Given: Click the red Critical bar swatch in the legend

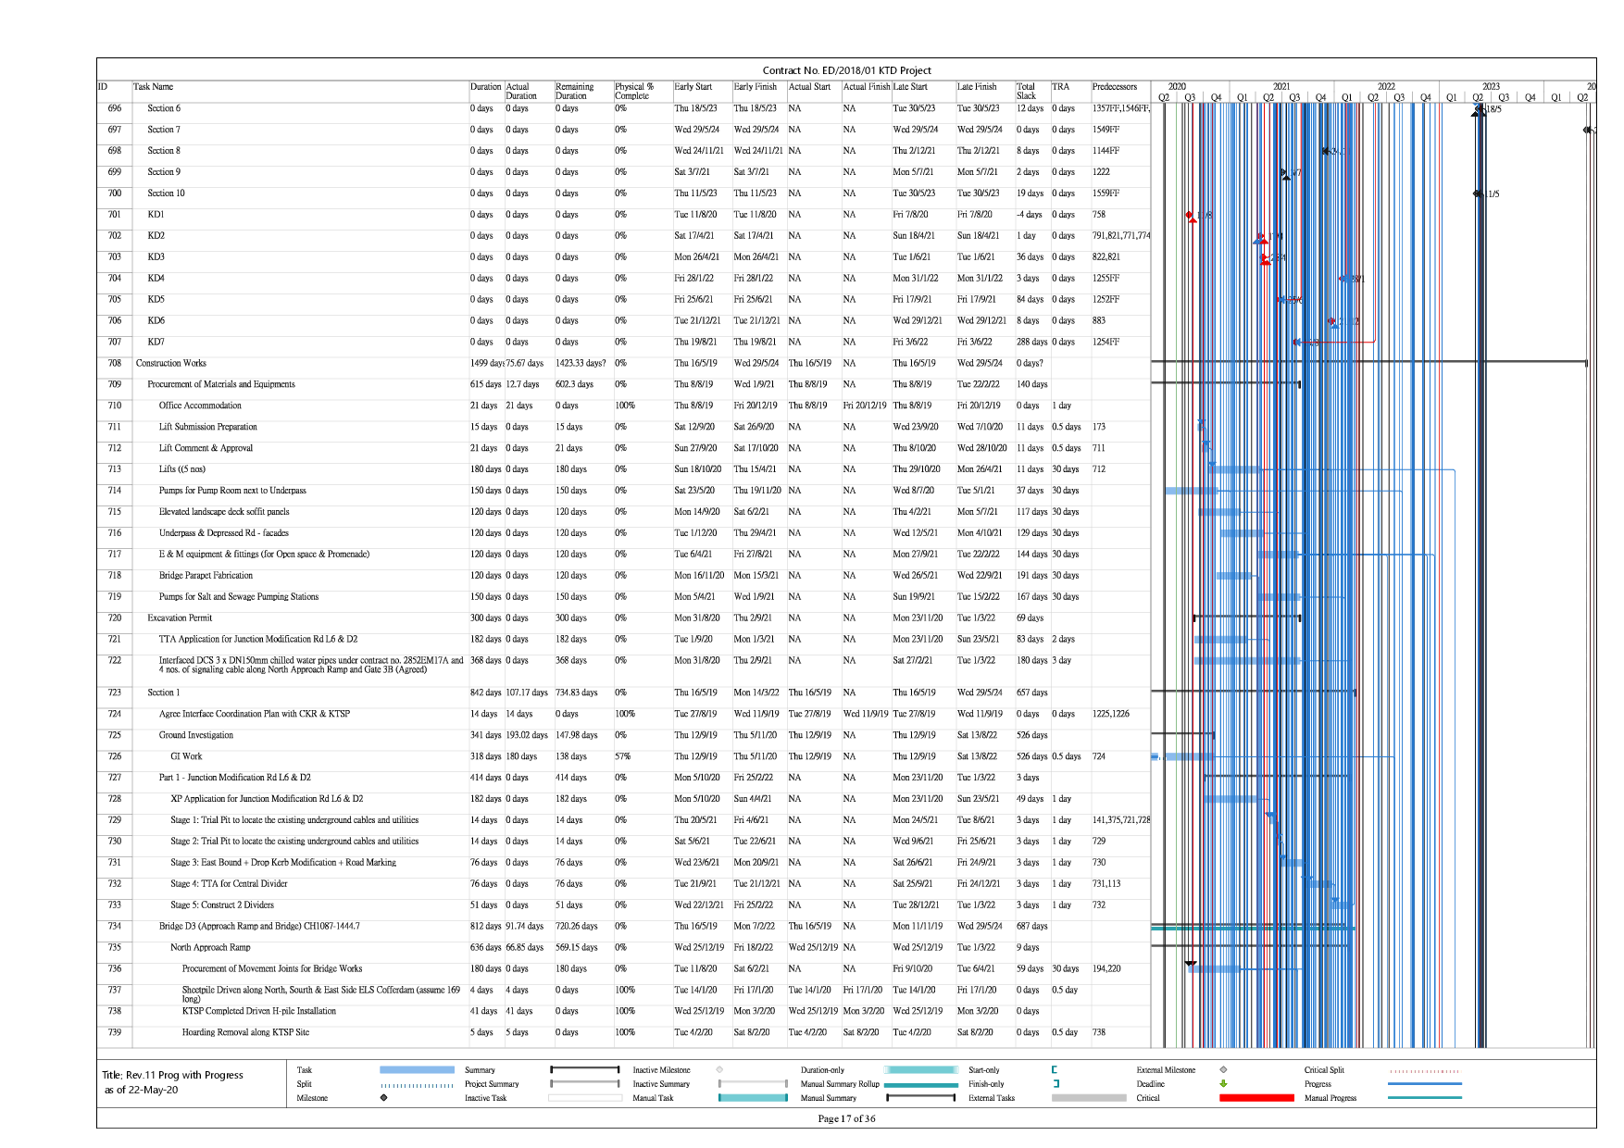Looking at the screenshot, I should point(1255,1098).
